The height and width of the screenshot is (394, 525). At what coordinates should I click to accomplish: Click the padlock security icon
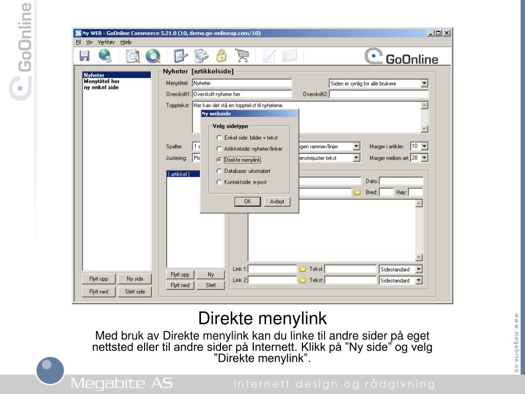tap(221, 56)
